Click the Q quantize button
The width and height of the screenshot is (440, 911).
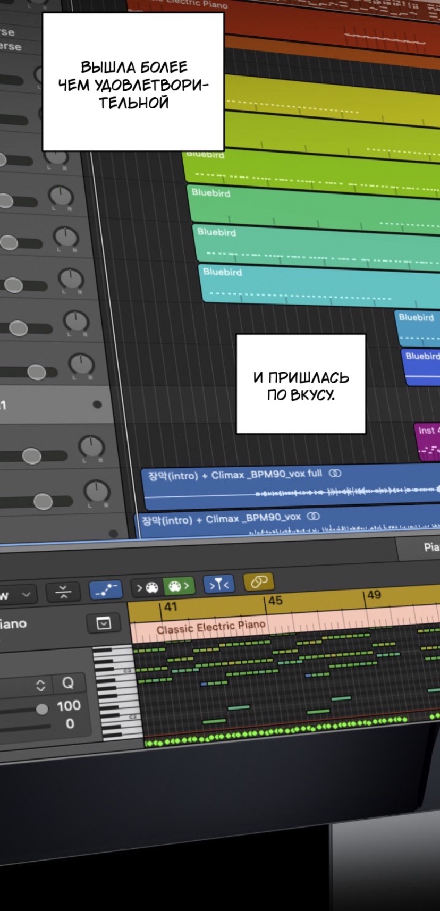pos(68,683)
